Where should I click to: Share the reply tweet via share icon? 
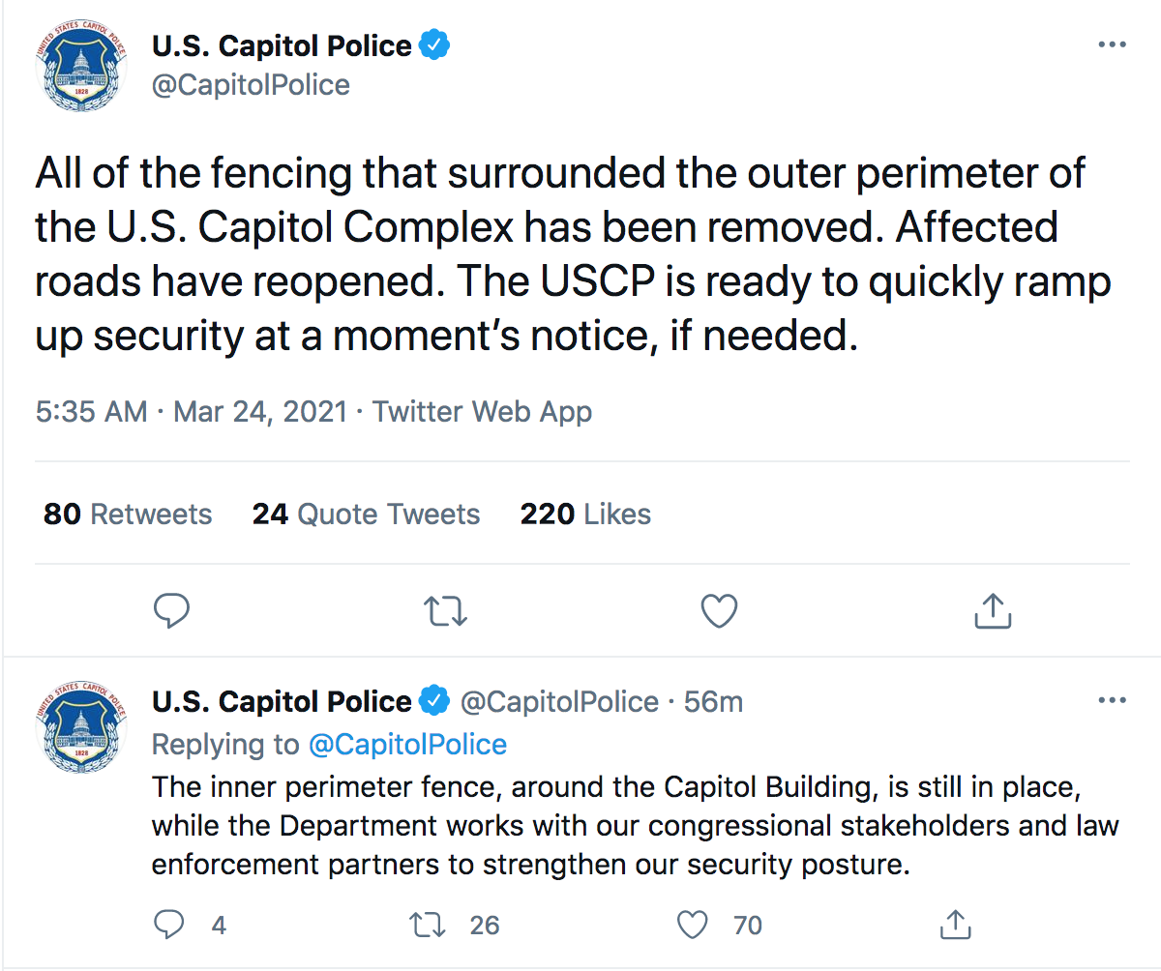coord(956,926)
